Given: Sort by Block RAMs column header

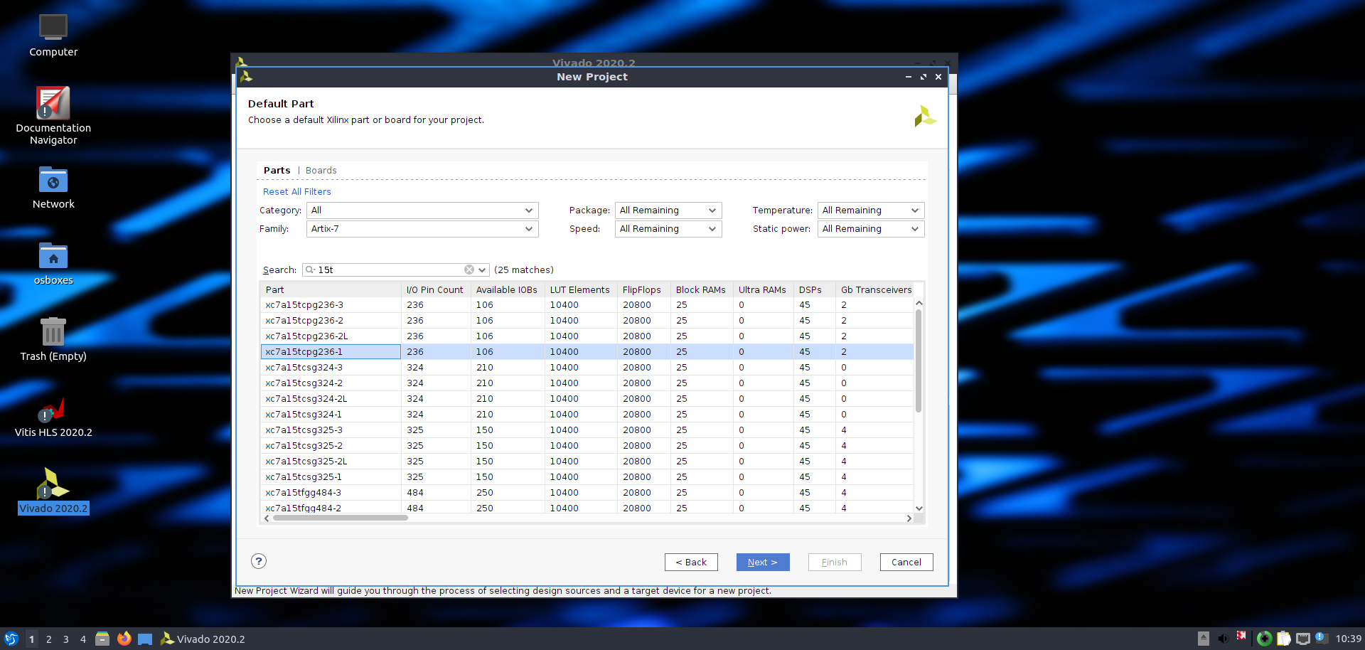Looking at the screenshot, I should (x=701, y=289).
